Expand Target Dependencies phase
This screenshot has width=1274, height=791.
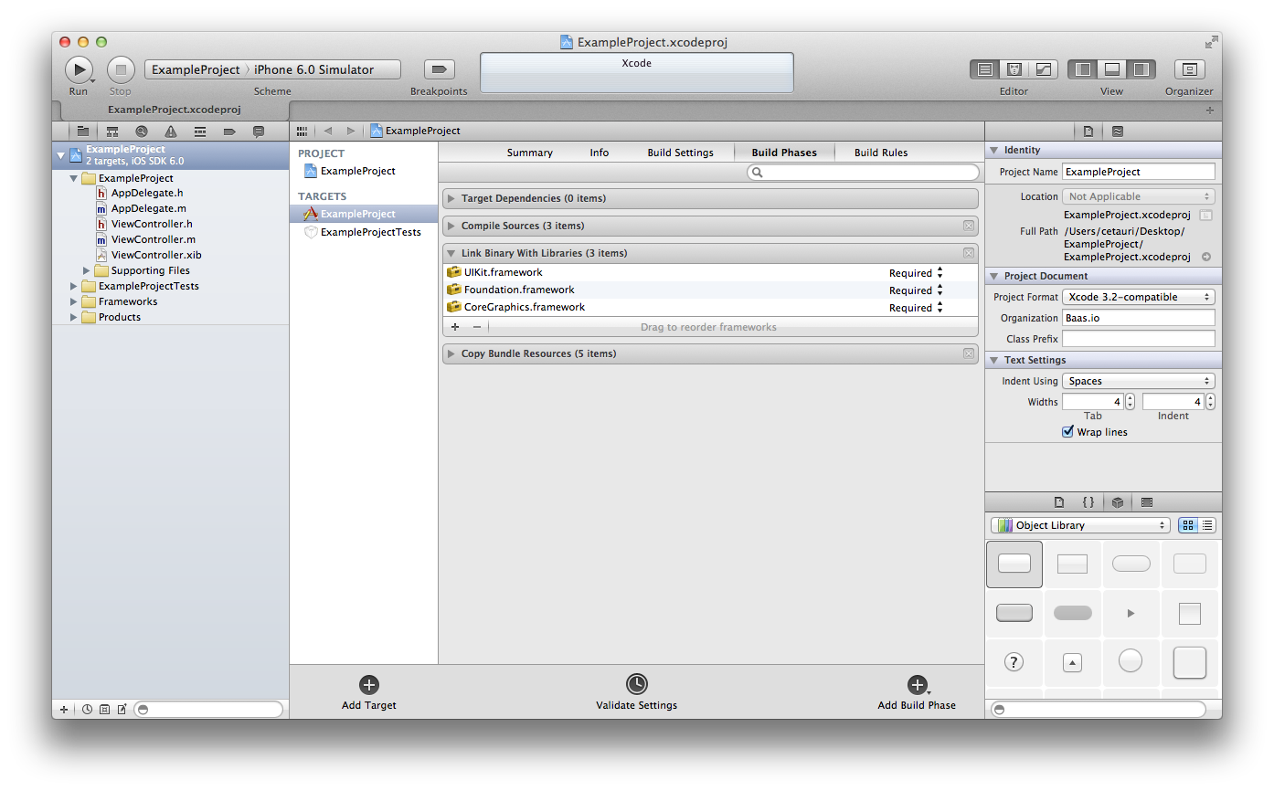tap(451, 198)
